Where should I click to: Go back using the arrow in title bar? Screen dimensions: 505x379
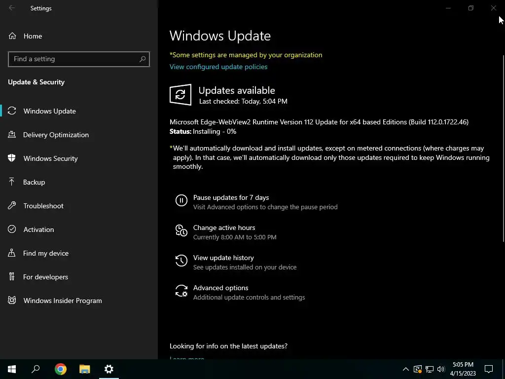click(x=12, y=8)
